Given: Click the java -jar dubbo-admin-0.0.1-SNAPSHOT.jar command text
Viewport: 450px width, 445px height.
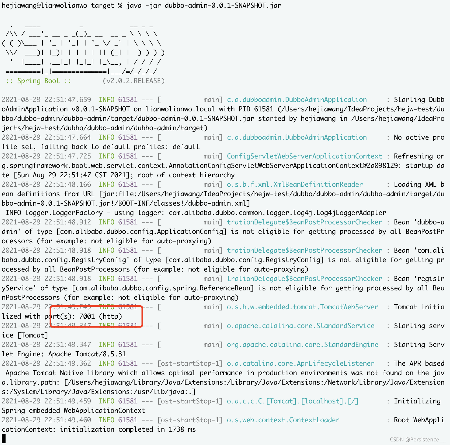Looking at the screenshot, I should tap(204, 6).
